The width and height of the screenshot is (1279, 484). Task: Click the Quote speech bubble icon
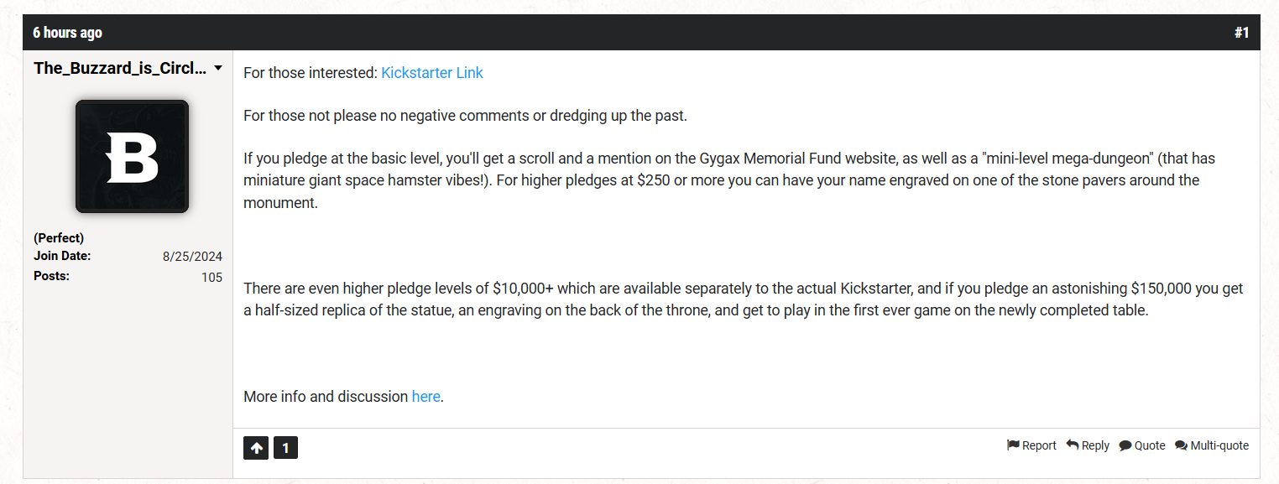1125,445
